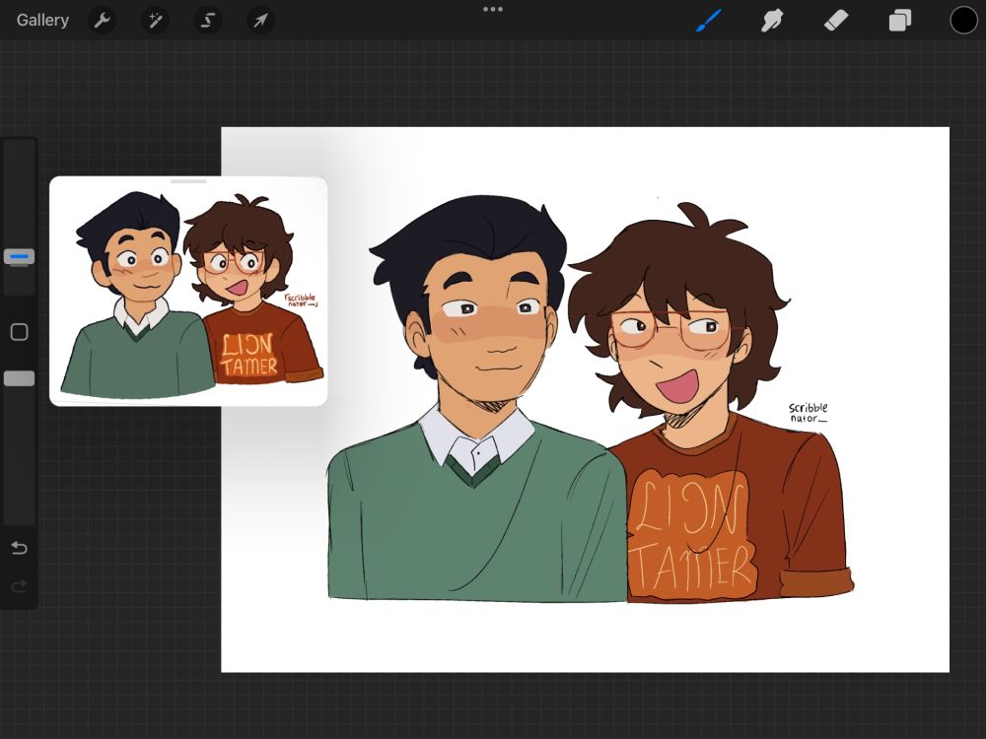Select the Paint brush tool

coord(709,20)
